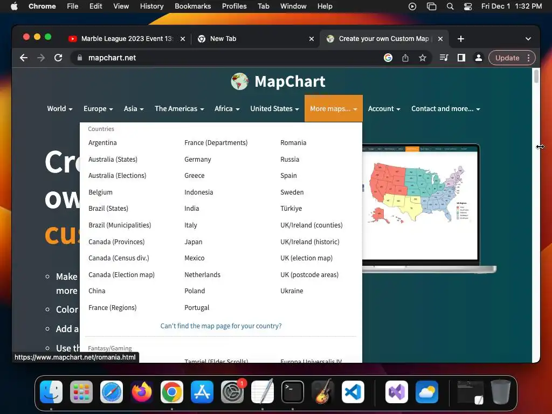Launch Safari from the dock

click(112, 392)
